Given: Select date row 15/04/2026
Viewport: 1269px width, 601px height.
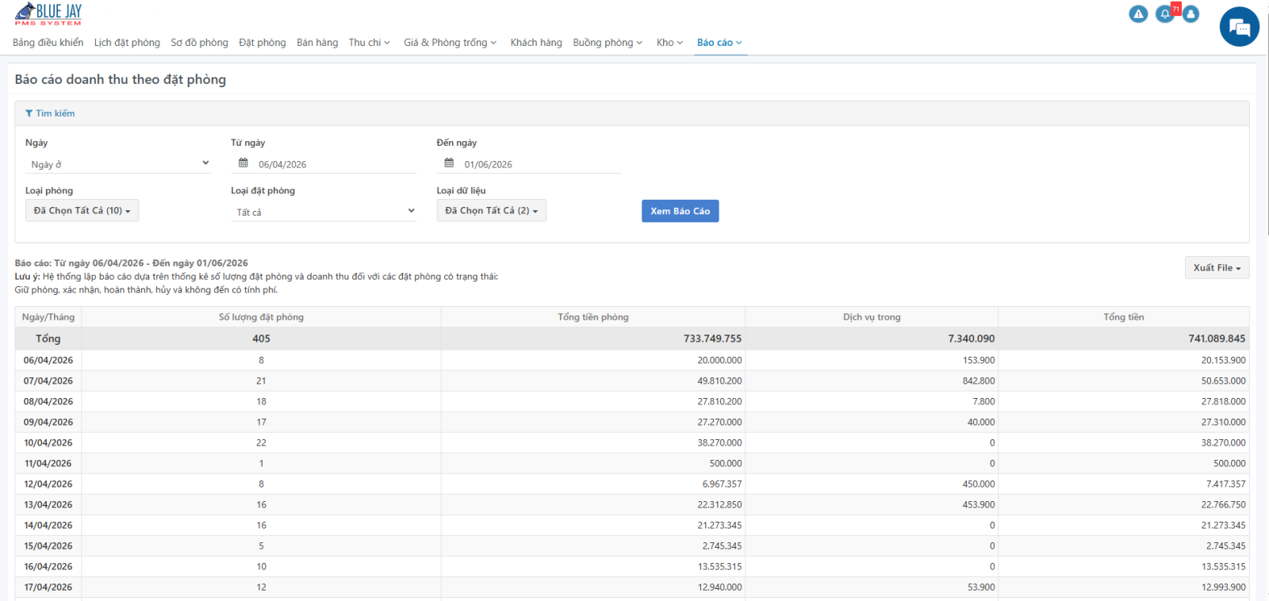Looking at the screenshot, I should click(632, 545).
